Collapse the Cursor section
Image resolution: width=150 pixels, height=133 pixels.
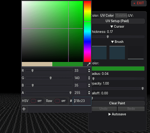(x=117, y=26)
